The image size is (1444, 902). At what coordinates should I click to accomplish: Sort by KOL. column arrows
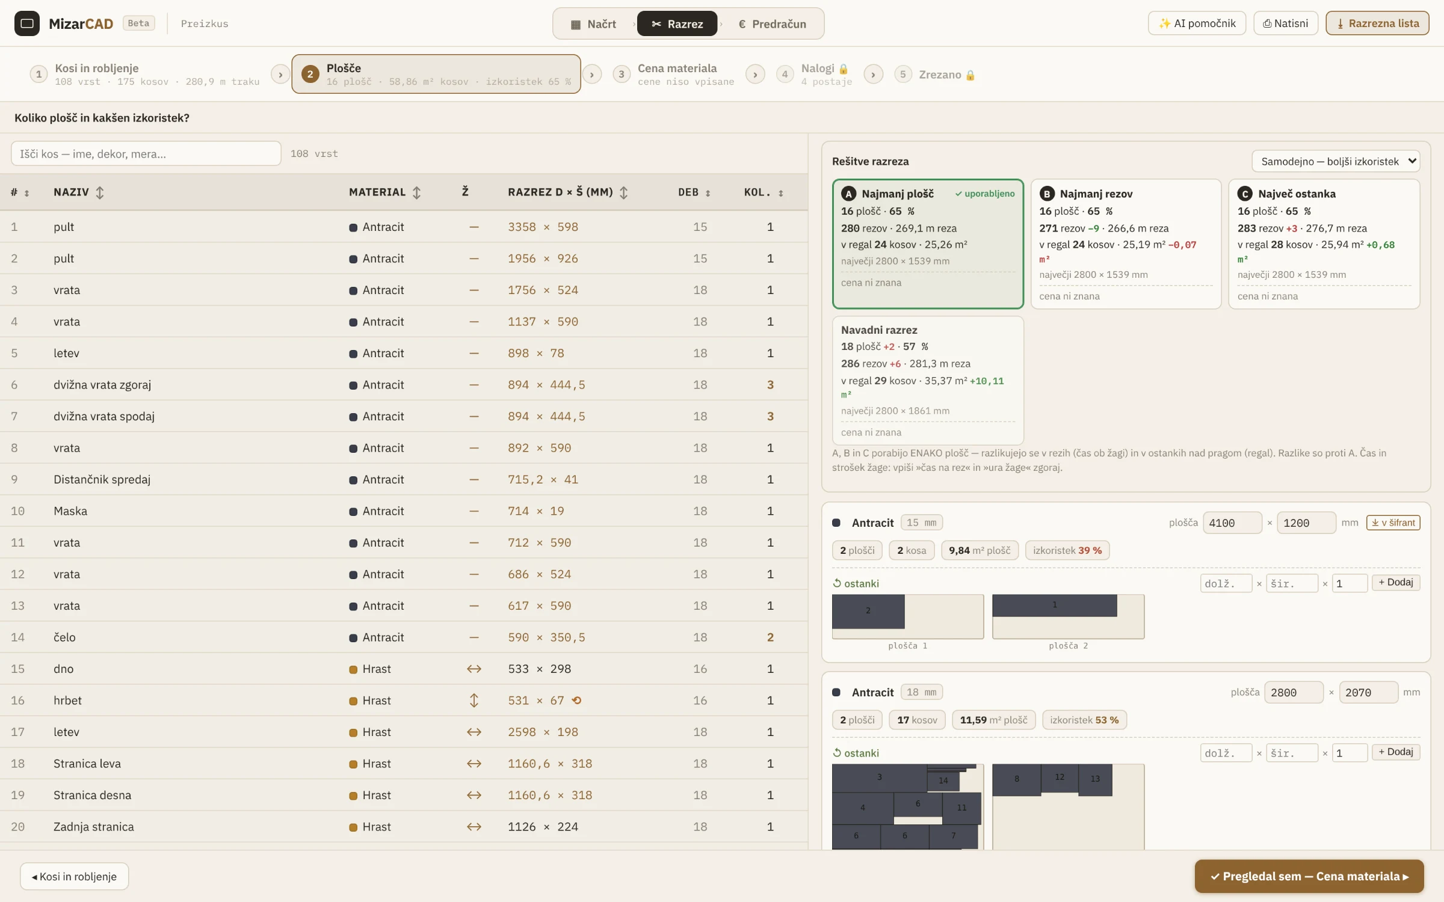point(781,193)
